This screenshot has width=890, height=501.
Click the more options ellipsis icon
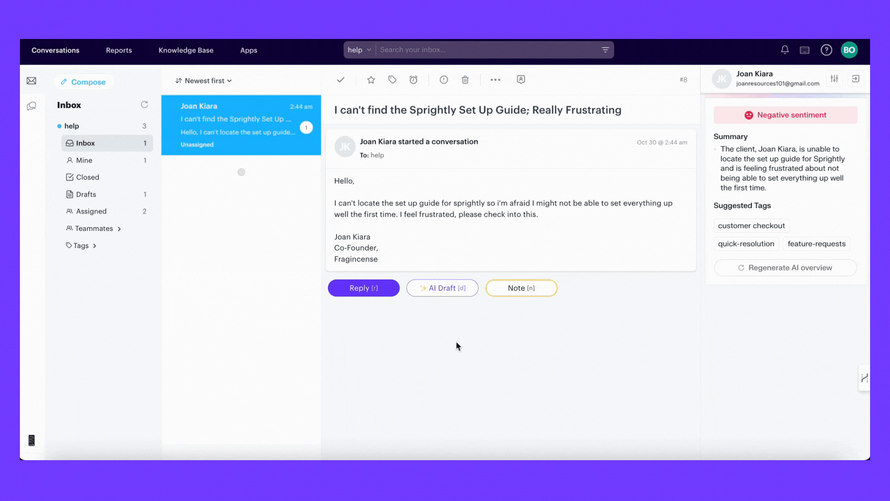(x=495, y=79)
